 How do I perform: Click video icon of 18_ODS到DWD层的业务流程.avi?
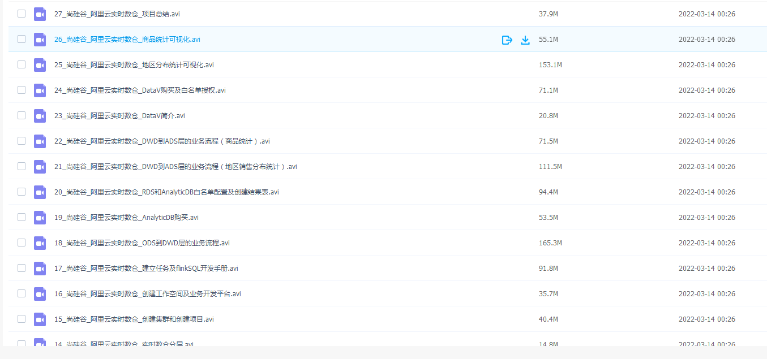coord(40,243)
